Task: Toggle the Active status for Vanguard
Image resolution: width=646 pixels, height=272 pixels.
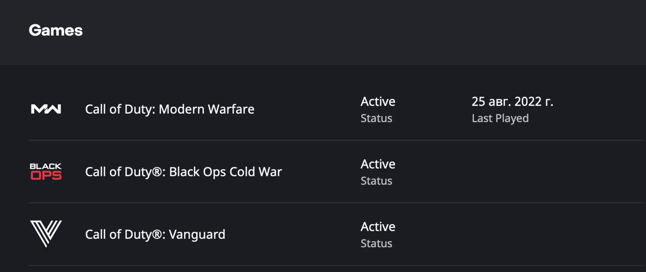Action: pyautogui.click(x=378, y=226)
